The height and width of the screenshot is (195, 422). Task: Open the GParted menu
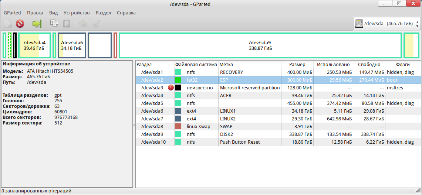point(12,13)
